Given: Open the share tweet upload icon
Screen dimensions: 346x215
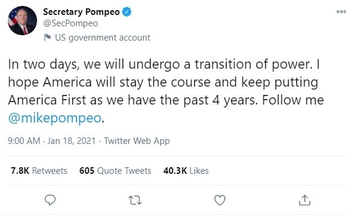Looking at the screenshot, I should click(305, 200).
